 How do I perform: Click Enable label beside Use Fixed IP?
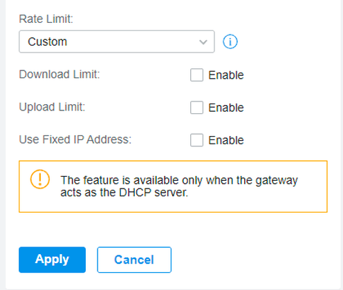tap(226, 140)
